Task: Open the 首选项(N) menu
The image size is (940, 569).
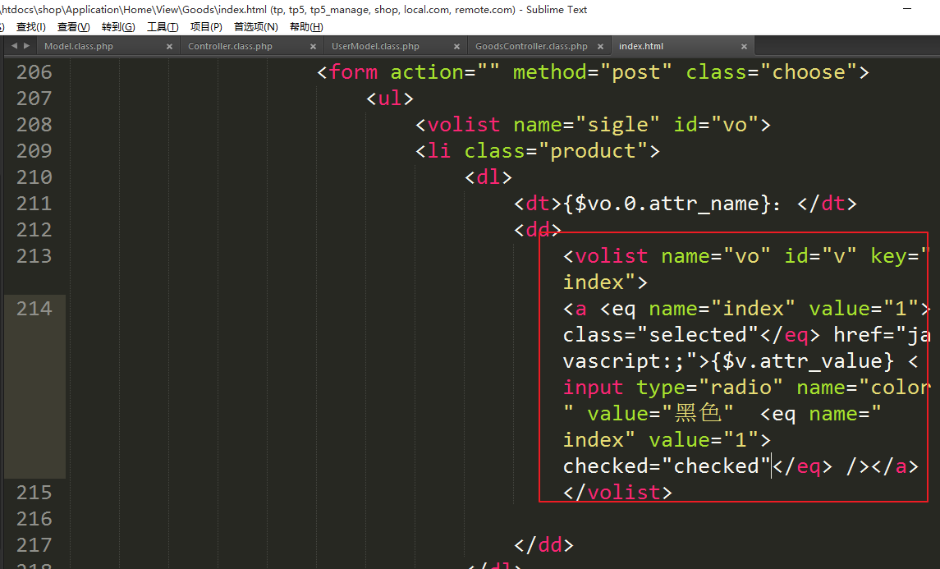Action: tap(255, 27)
